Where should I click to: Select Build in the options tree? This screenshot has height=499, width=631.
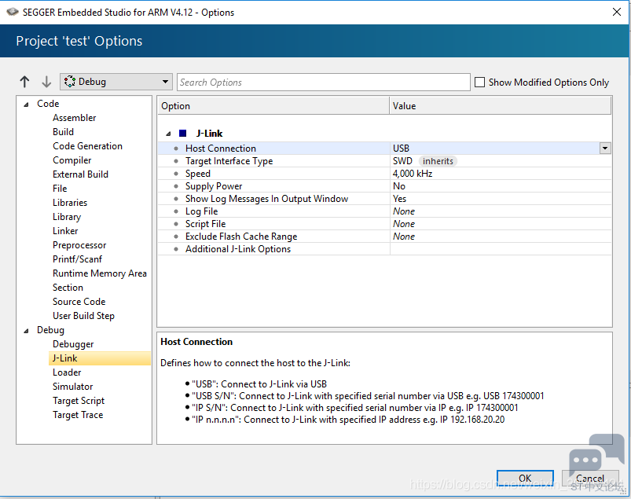(63, 132)
